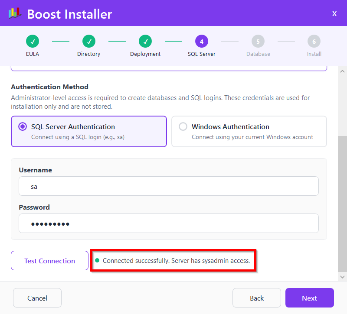This screenshot has height=314, width=347.
Task: Click 'Connected successfully. Server has sysadmin access.' text
Action: tap(176, 261)
